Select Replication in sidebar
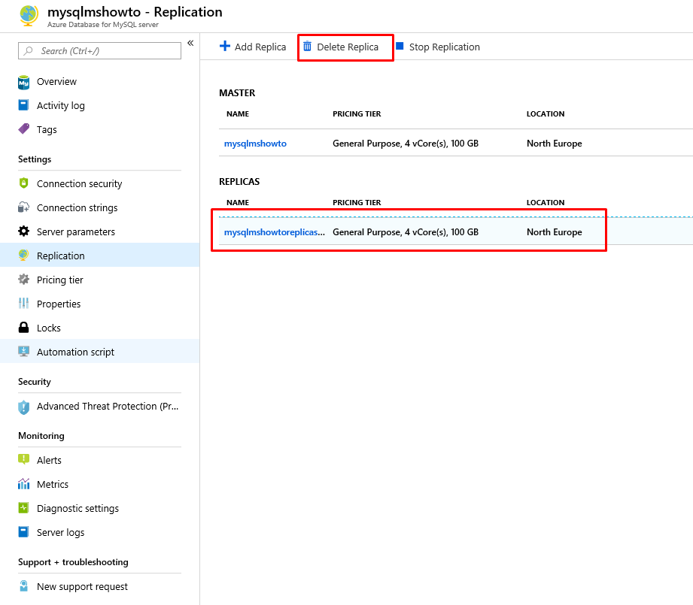The width and height of the screenshot is (693, 605). pos(100,256)
